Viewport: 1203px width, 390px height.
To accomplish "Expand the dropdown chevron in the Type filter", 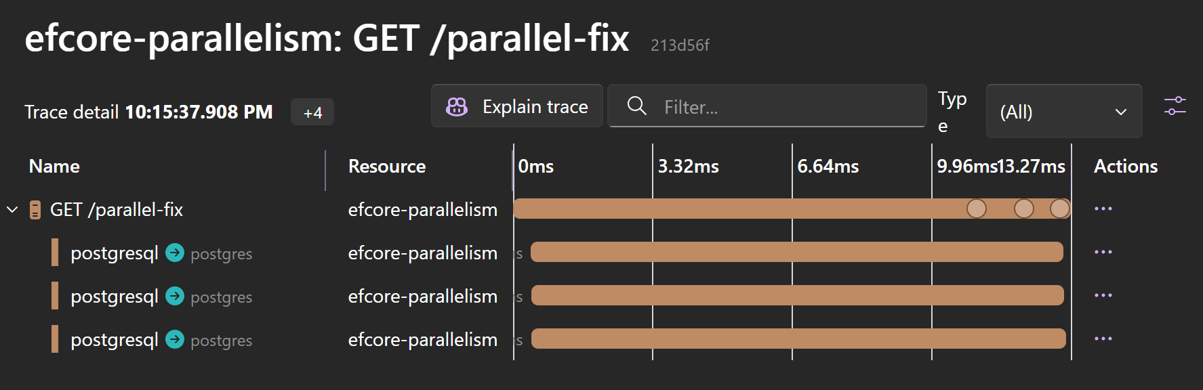I will [1121, 112].
